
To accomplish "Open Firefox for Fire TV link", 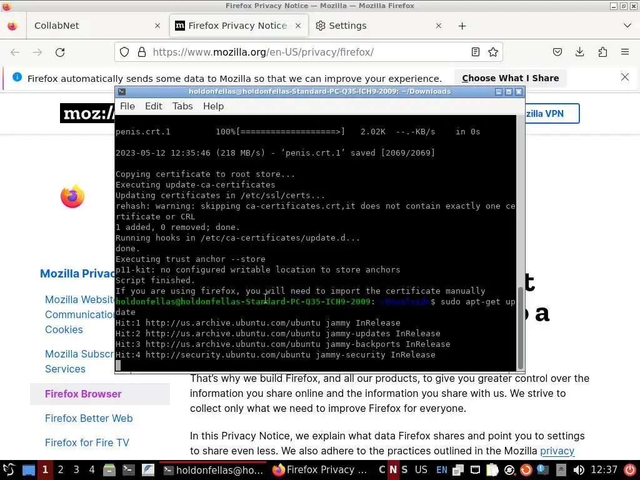I will (87, 442).
